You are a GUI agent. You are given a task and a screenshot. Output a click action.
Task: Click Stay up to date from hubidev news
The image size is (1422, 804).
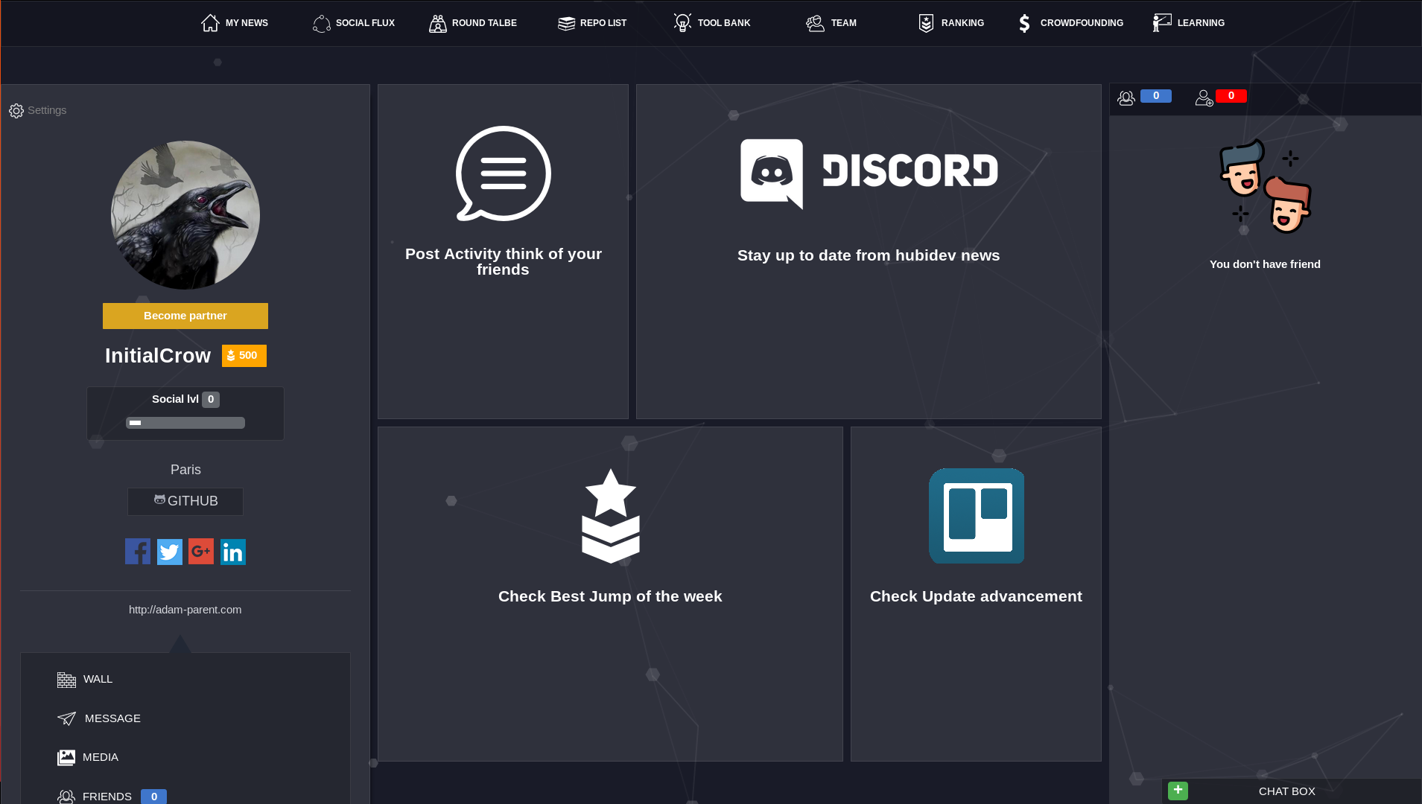(869, 255)
